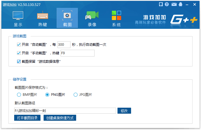This screenshot has width=201, height=130.
Task: Disable the 自动截图 auto screenshot checkbox
Action: [19, 45]
